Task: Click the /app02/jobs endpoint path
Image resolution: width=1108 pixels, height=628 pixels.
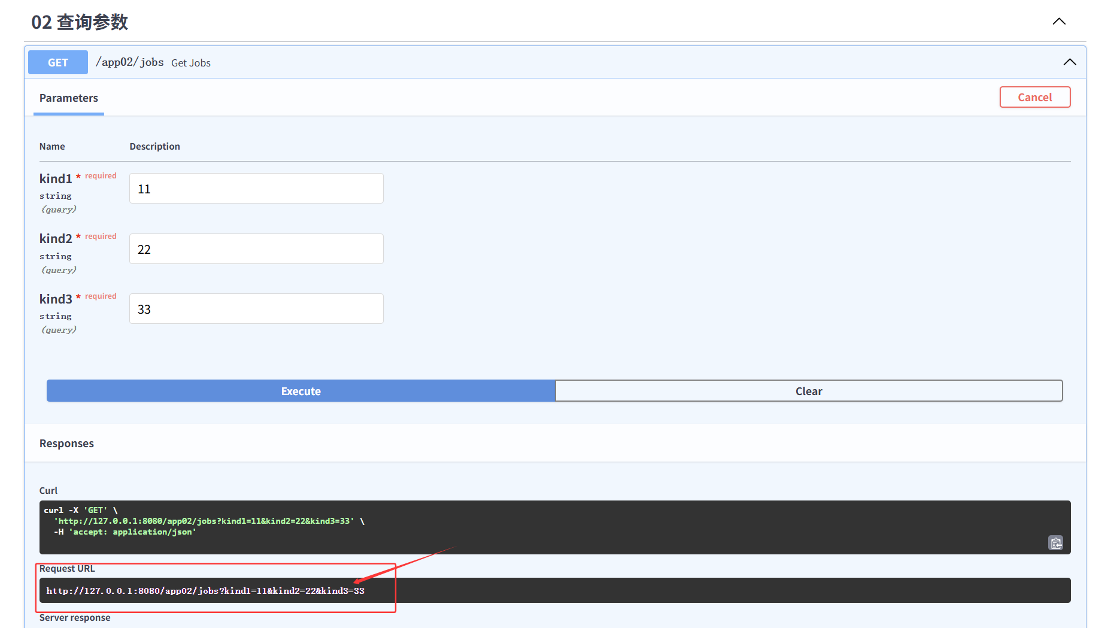Action: (130, 62)
